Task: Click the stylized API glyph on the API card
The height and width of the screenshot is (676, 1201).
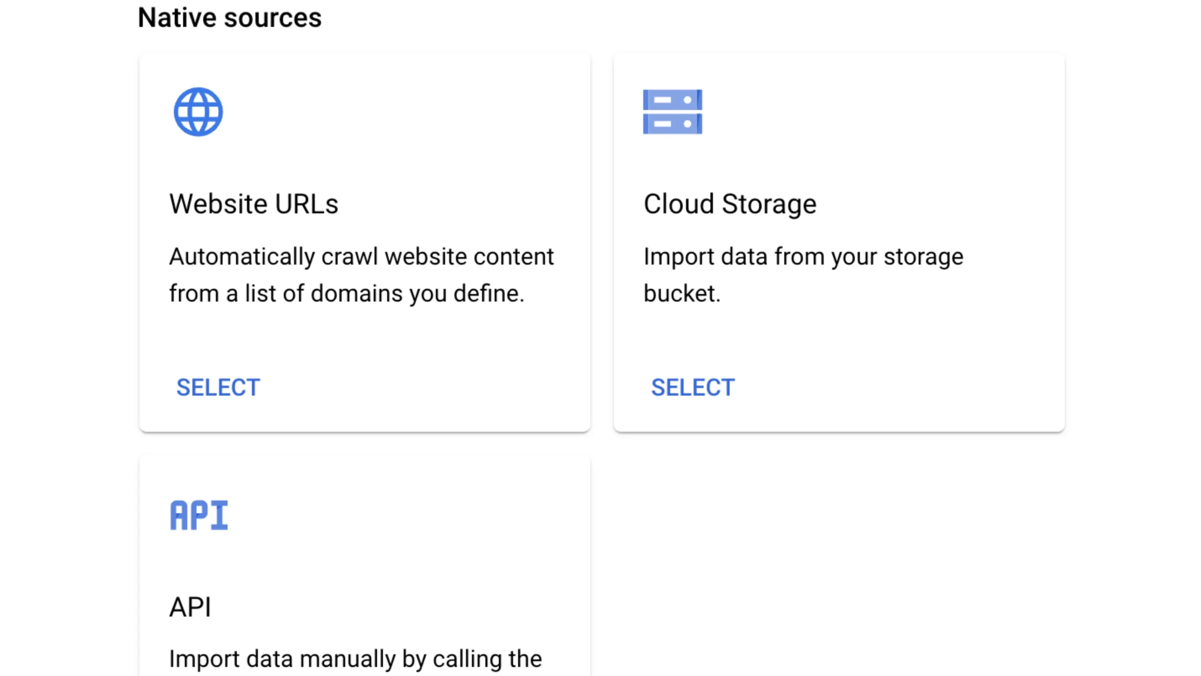Action: click(199, 515)
